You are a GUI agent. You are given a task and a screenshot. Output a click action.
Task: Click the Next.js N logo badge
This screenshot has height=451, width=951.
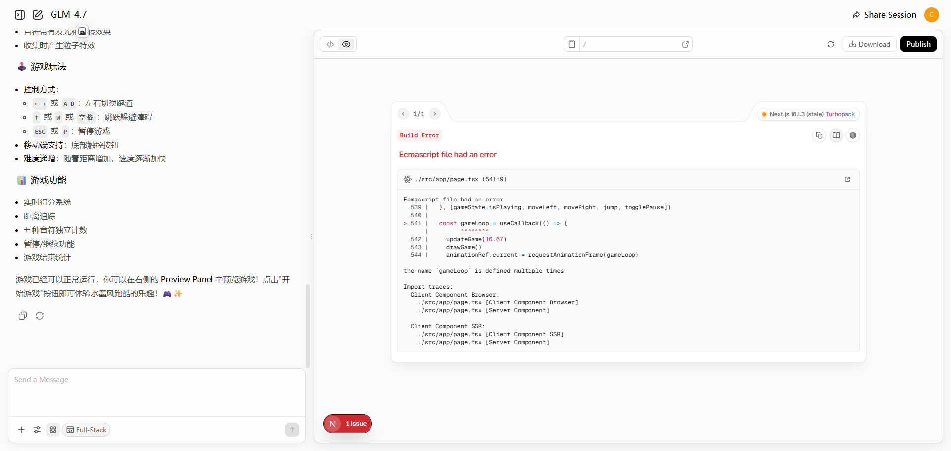[333, 424]
